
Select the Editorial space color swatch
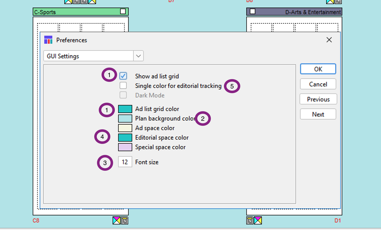125,138
